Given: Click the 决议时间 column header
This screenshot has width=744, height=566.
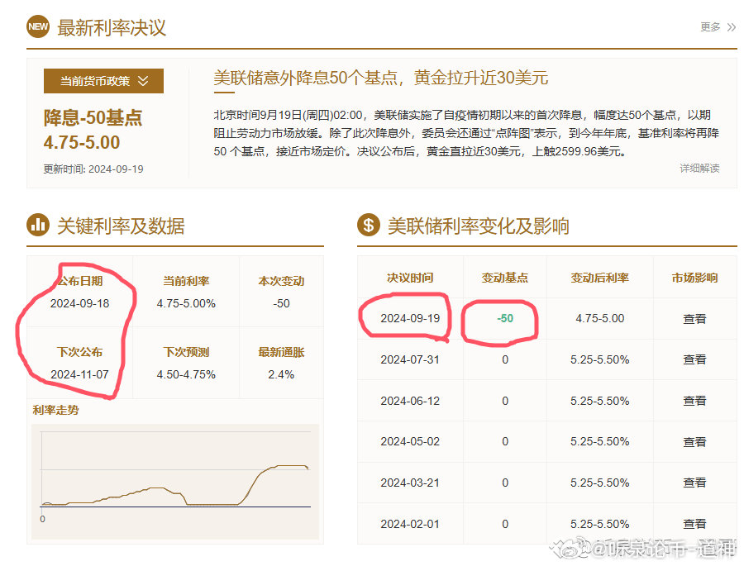Looking at the screenshot, I should 410,278.
